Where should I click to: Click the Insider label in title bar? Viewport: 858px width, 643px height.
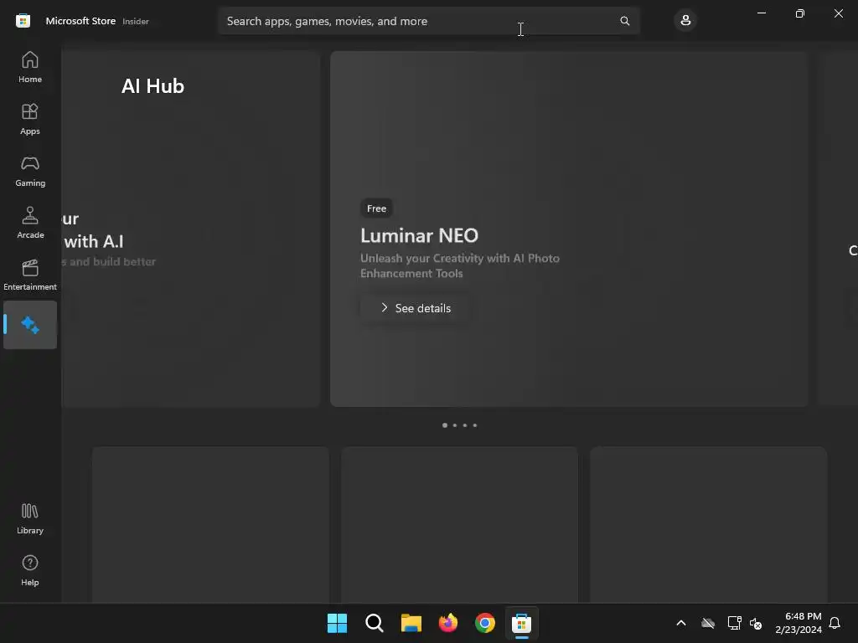click(136, 21)
